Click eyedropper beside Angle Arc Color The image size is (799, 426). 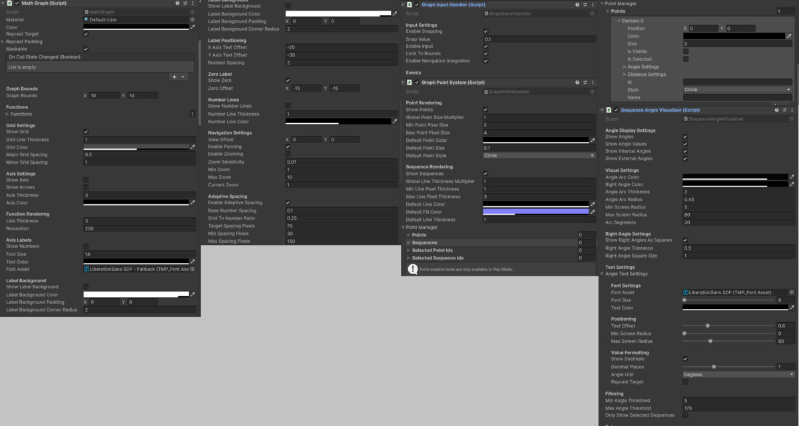pos(792,177)
